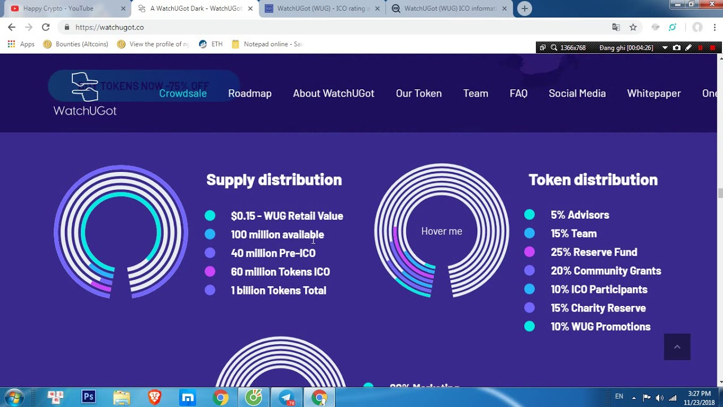Image resolution: width=723 pixels, height=407 pixels.
Task: Click the Google Translate icon in address bar
Action: (x=616, y=27)
